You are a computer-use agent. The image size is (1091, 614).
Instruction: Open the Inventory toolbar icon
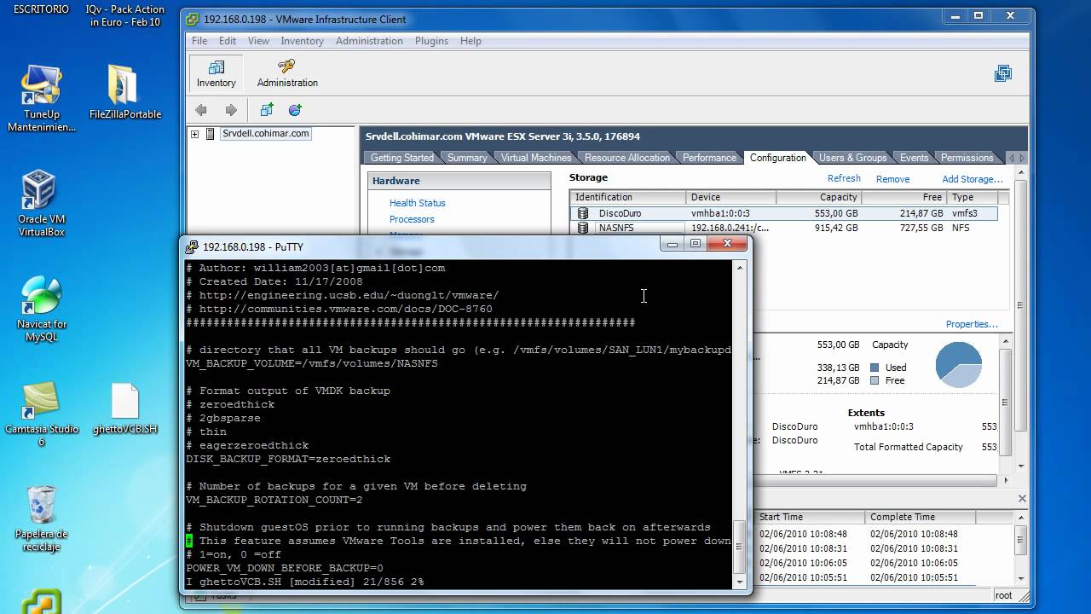point(216,73)
